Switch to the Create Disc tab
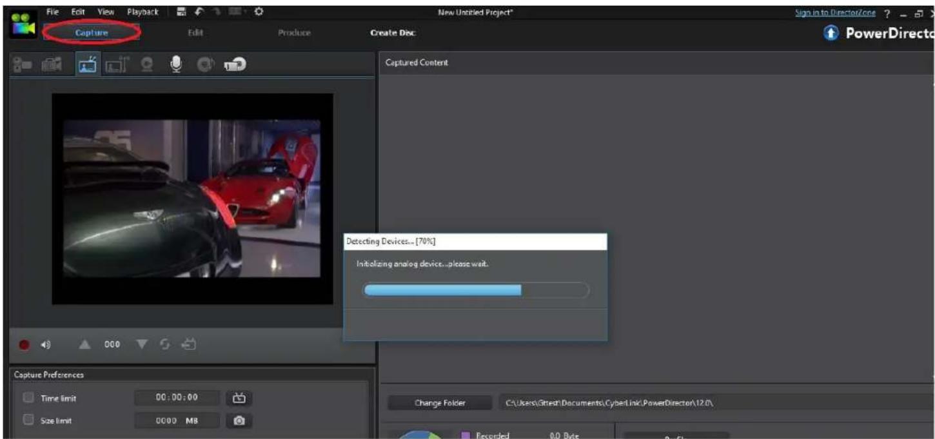Screen dimensions: 935x439 point(393,33)
